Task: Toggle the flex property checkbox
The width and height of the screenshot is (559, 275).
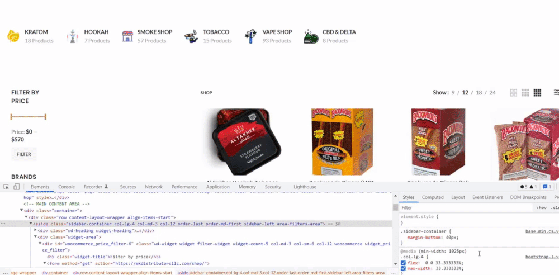Action: [x=403, y=263]
